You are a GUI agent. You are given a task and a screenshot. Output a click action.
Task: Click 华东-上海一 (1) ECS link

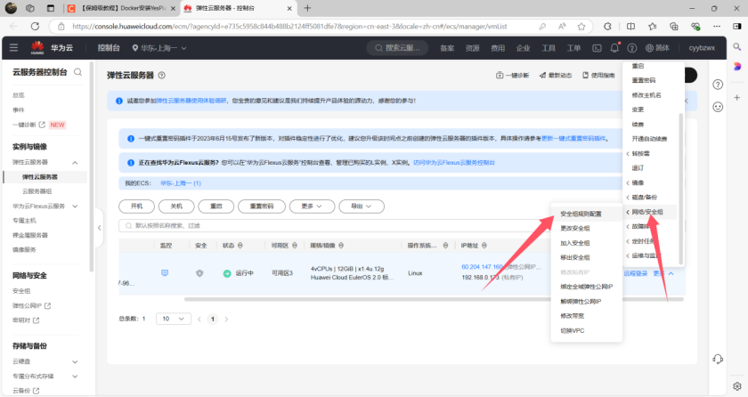coord(180,183)
